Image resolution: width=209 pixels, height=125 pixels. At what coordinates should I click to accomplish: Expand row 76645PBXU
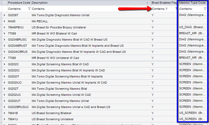point(4,28)
